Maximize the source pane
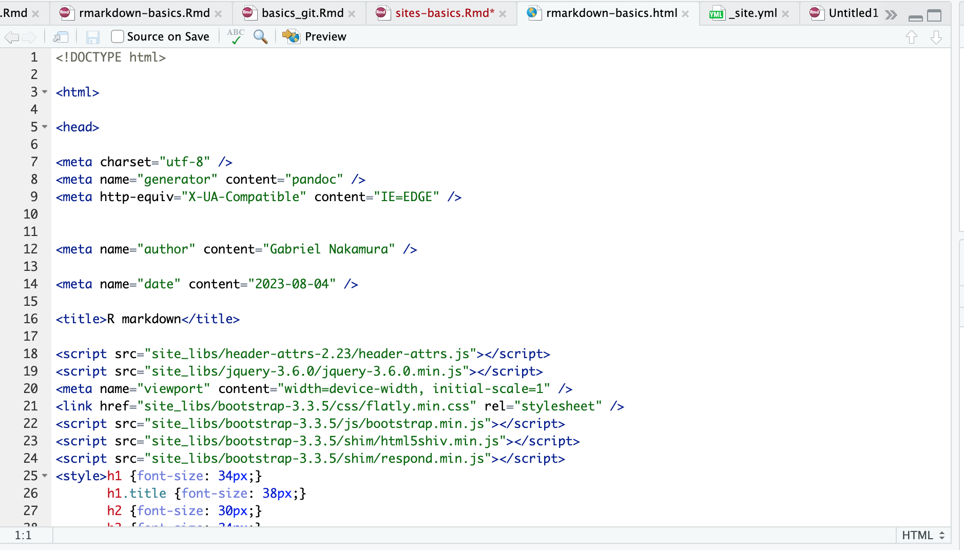 pos(934,15)
